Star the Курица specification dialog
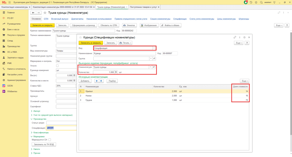292x157 pixels. tap(80, 37)
